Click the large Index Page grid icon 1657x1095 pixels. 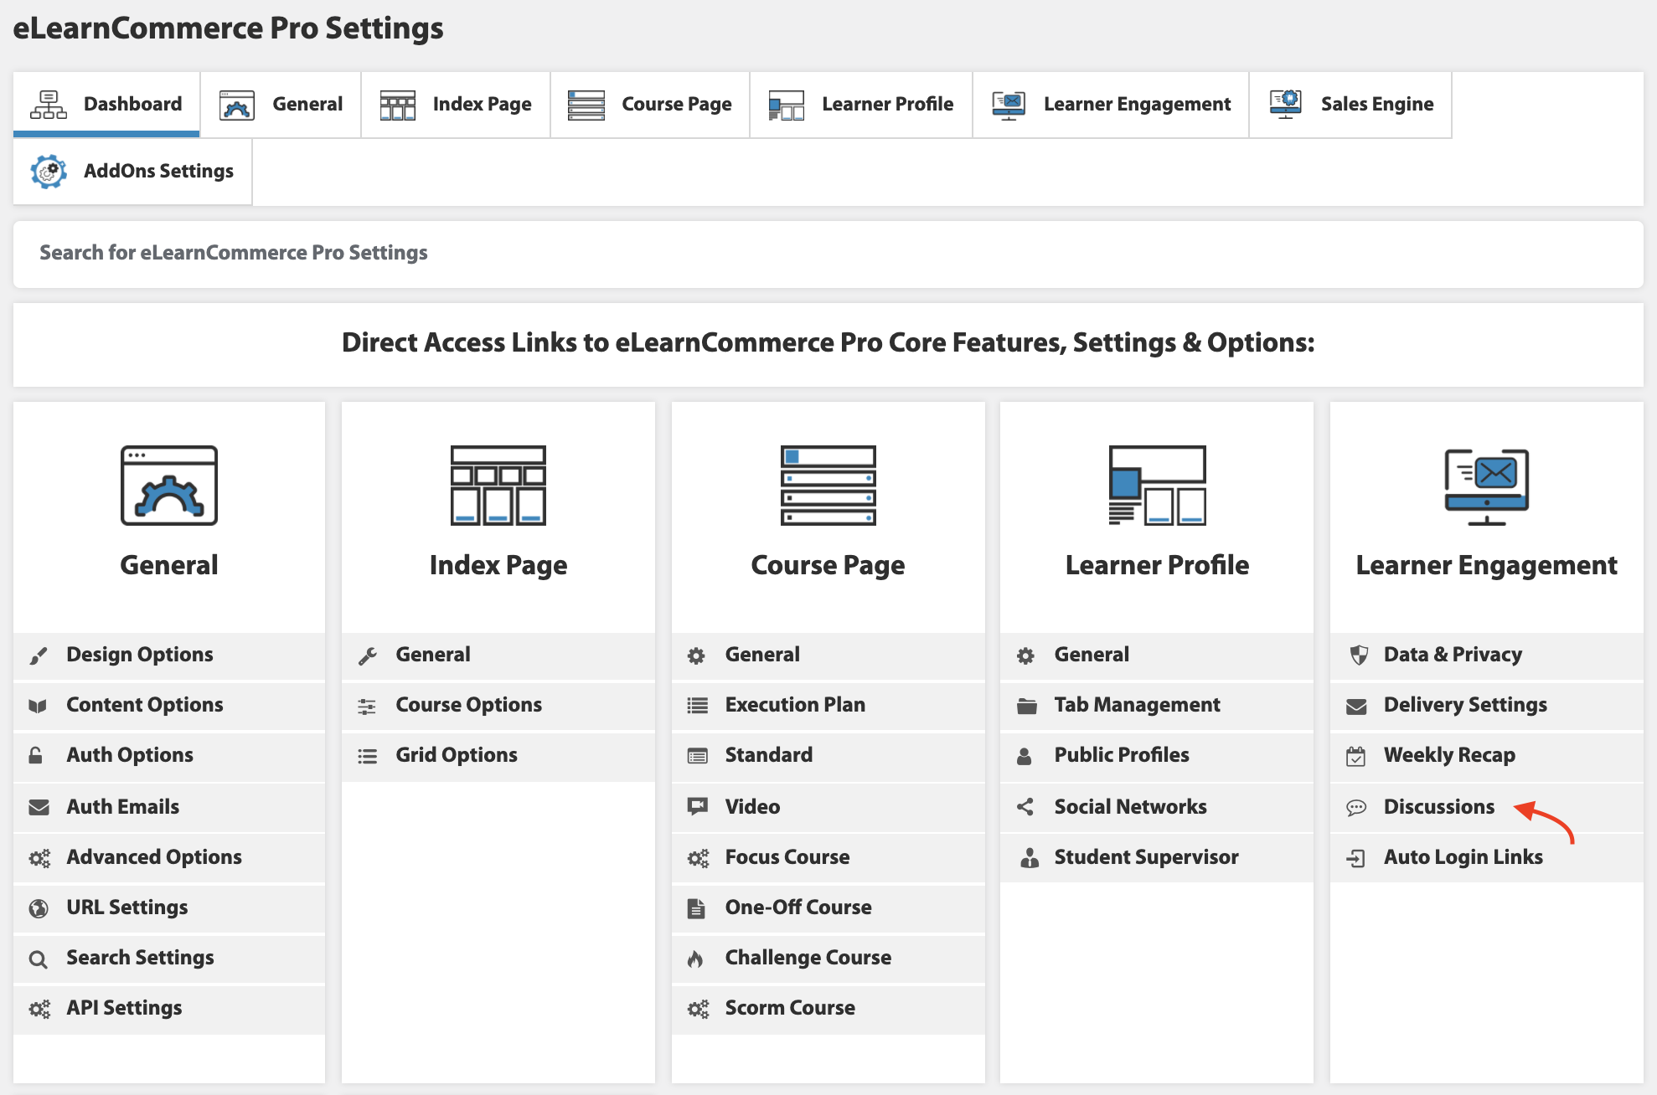pos(498,486)
